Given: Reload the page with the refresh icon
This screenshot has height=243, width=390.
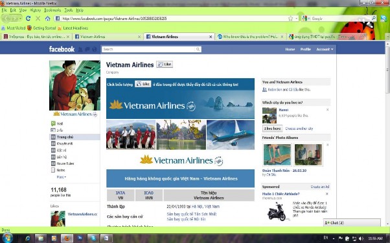Looking at the screenshot, I should point(29,18).
